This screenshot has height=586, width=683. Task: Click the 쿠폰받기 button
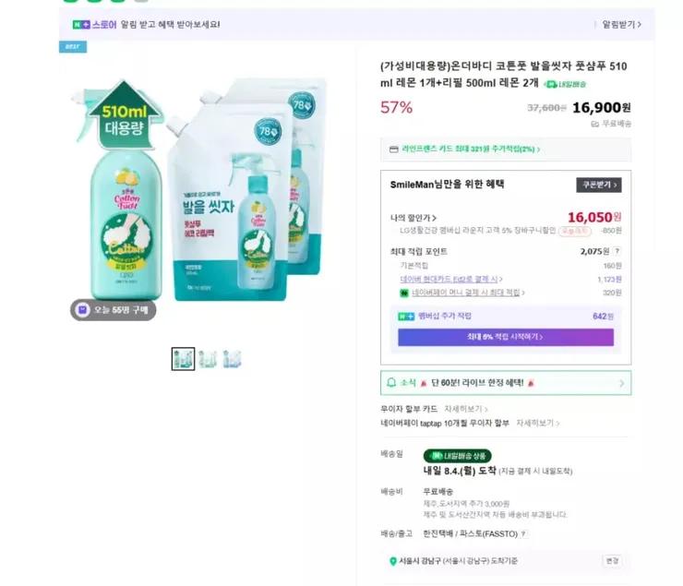click(599, 185)
